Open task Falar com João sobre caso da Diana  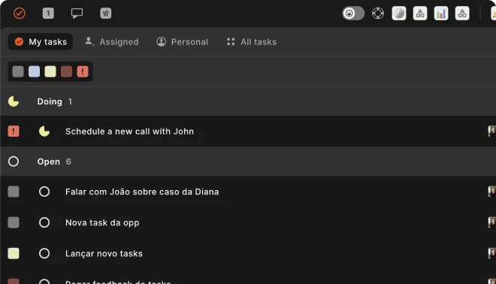[x=142, y=192]
